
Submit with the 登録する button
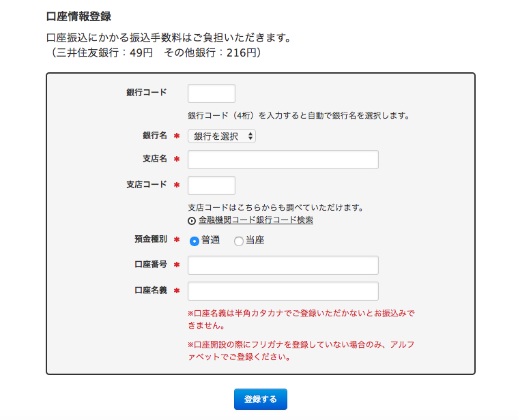click(261, 400)
